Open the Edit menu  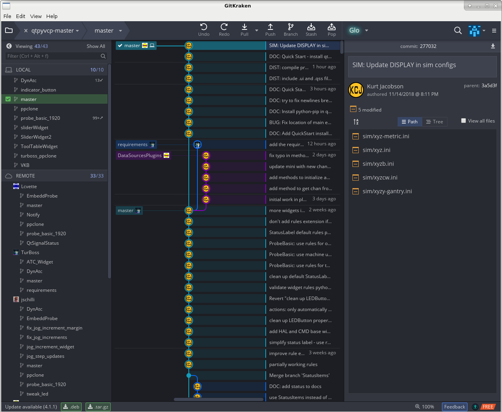20,16
